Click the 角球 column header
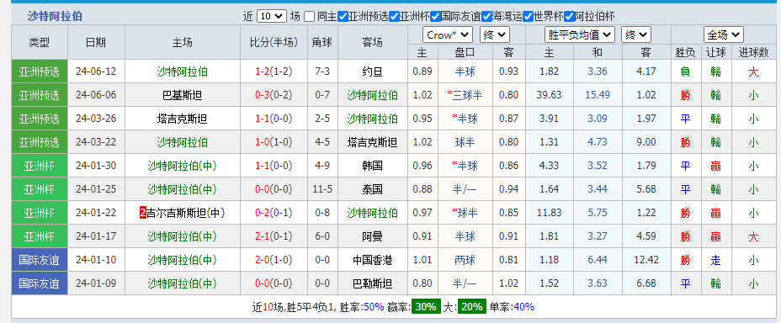This screenshot has height=323, width=781. coord(322,43)
